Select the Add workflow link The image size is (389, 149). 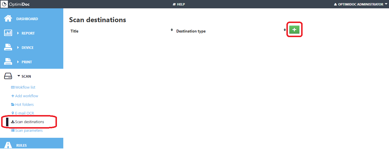[26, 96]
